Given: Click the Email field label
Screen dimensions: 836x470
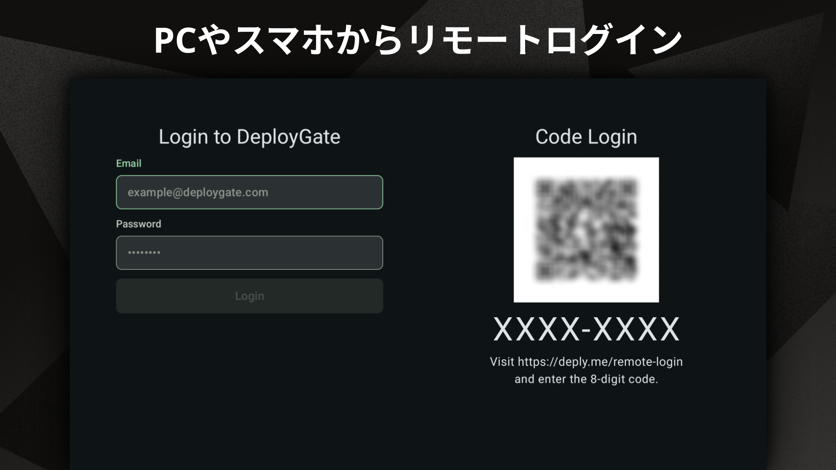Looking at the screenshot, I should click(x=128, y=164).
